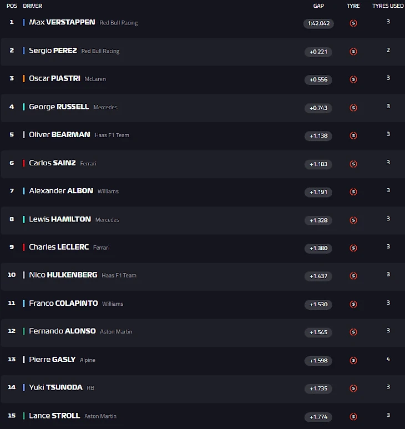This screenshot has width=405, height=429.
Task: Click the 1:42.042 lap time badge
Action: pos(318,23)
